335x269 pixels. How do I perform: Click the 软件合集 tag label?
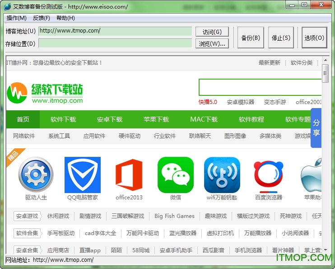coord(27,233)
